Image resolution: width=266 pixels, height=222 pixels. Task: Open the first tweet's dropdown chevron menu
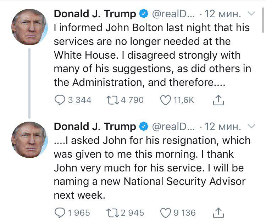click(x=251, y=14)
